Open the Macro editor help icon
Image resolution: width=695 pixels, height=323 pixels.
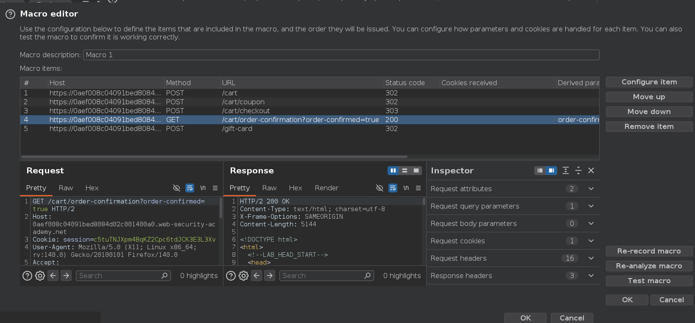click(10, 14)
